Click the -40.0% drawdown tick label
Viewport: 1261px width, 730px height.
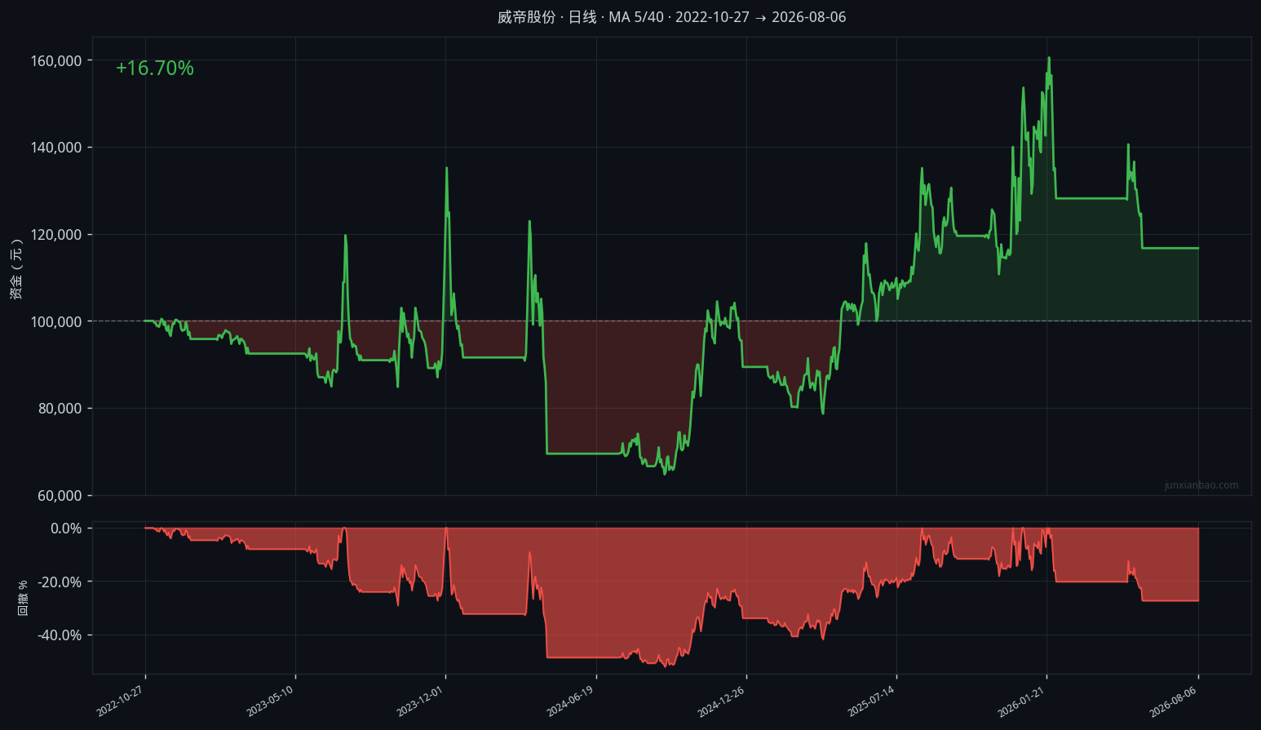[x=60, y=635]
